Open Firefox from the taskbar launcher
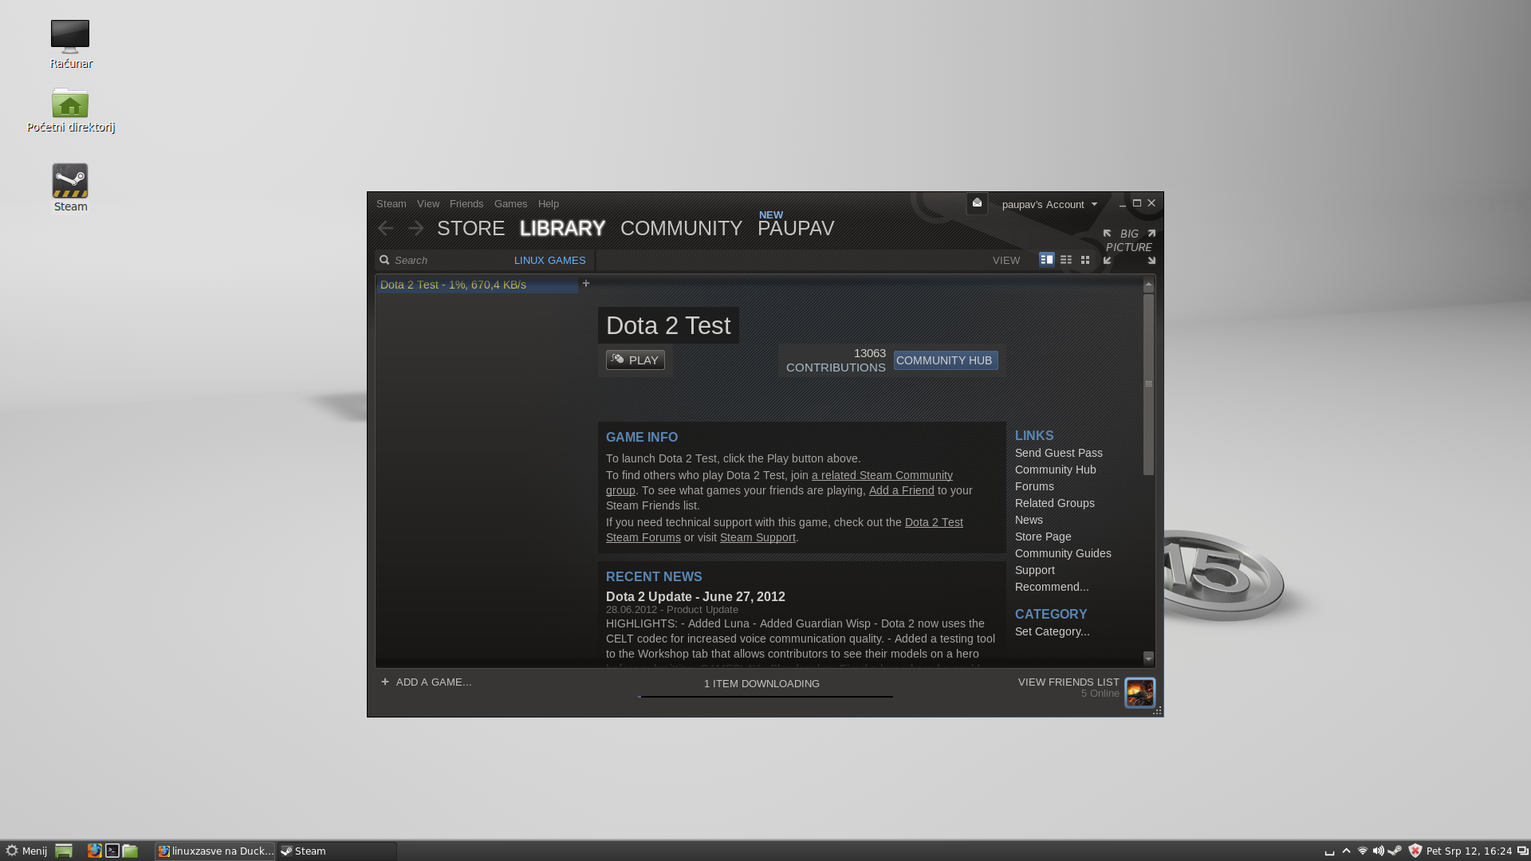This screenshot has height=861, width=1531. pos(94,851)
